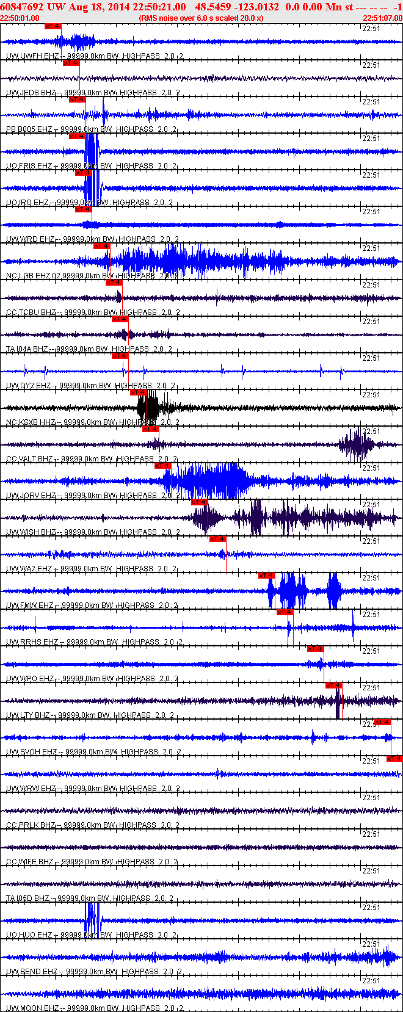Select the UW.MOON EHZ station label
The height and width of the screenshot is (1012, 403).
[33, 1008]
